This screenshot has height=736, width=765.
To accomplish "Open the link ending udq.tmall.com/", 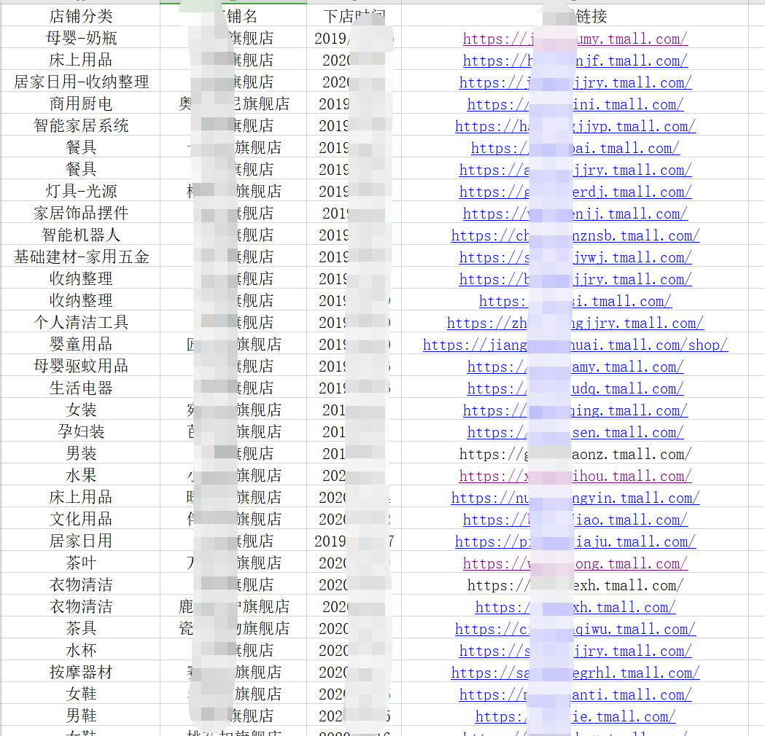I will coord(575,388).
